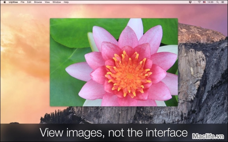Click the US flag input source icon
This screenshot has width=228, height=142.
[x=204, y=2]
